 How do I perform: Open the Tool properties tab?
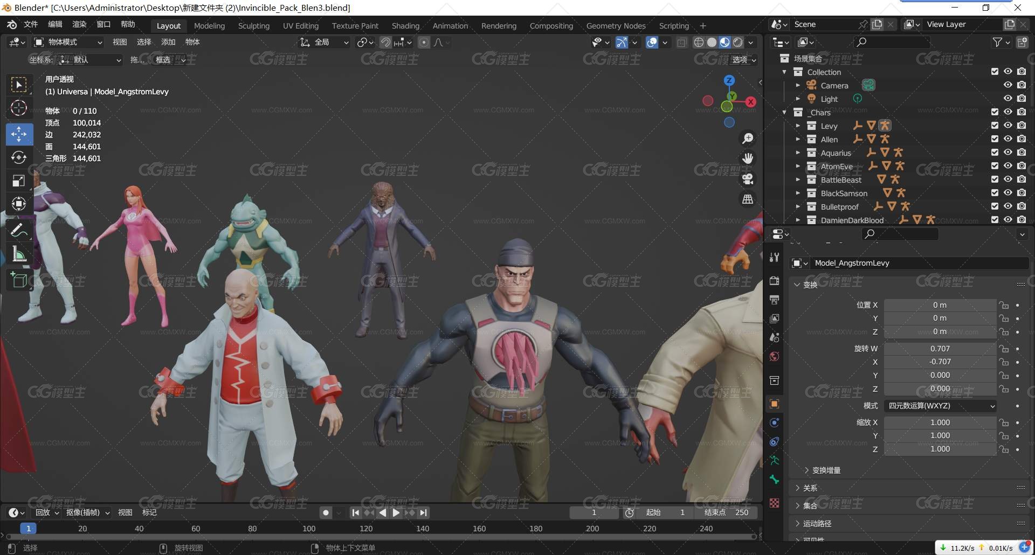pos(775,257)
